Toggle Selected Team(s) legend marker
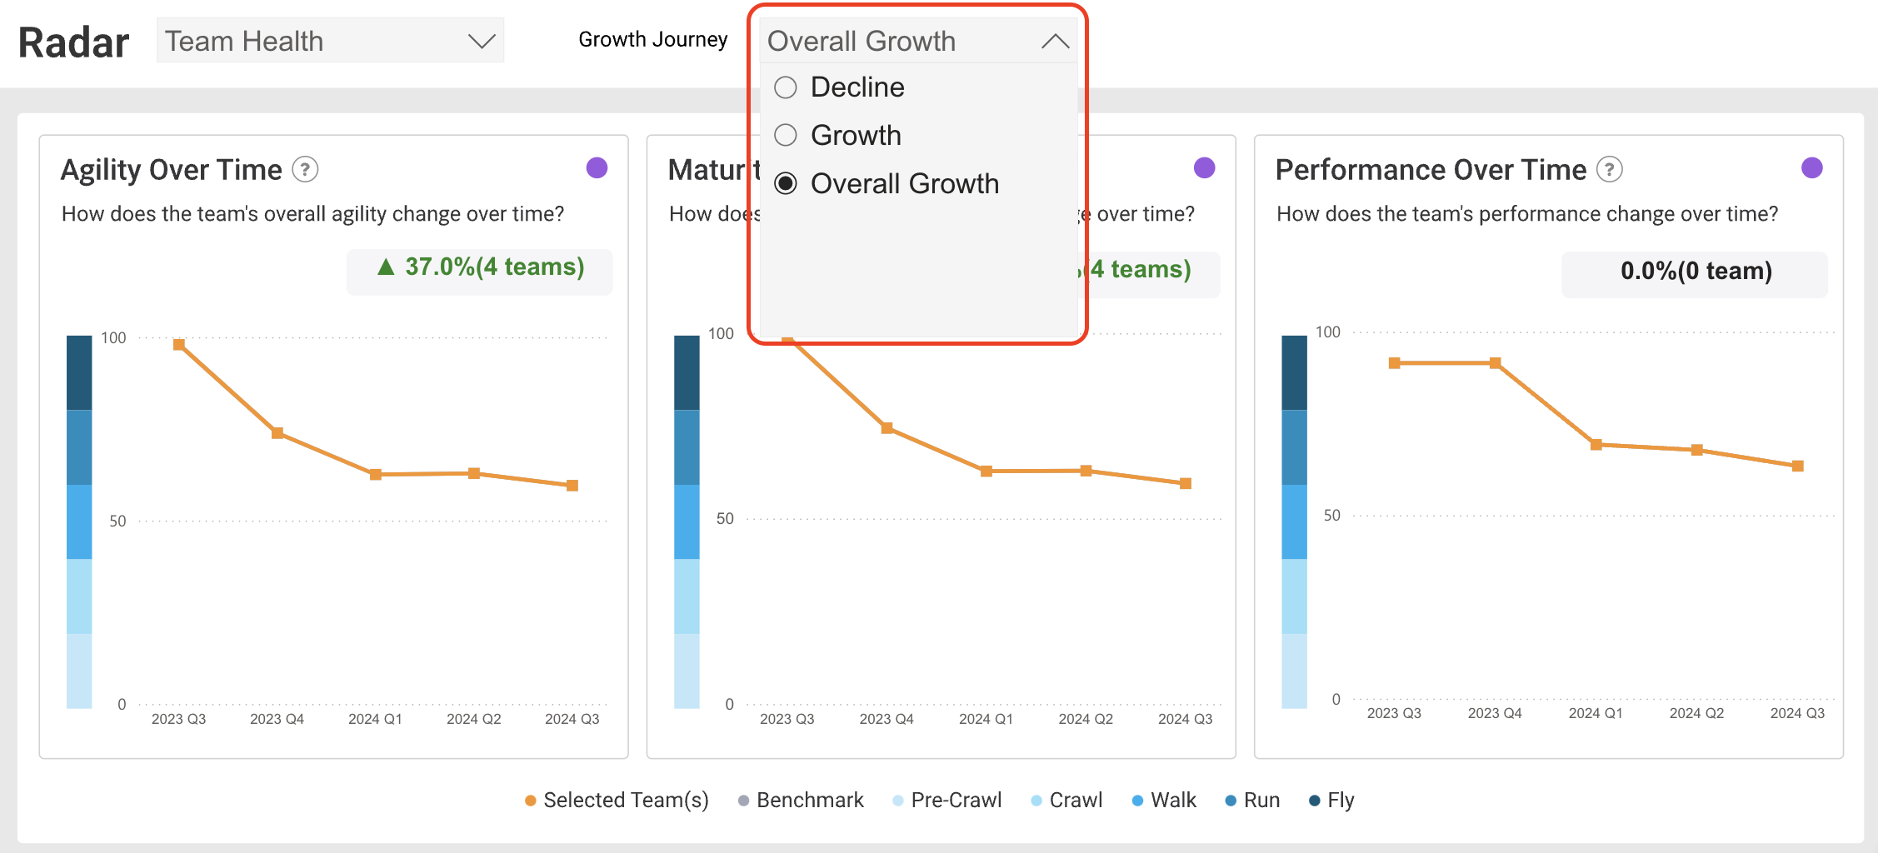1878x853 pixels. (530, 801)
